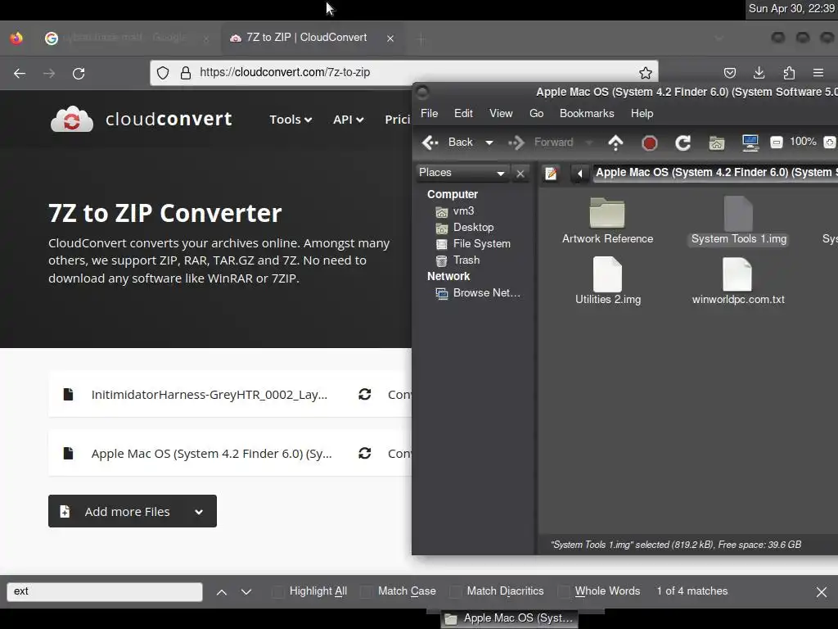This screenshot has height=629, width=838.
Task: Open the Go menu in file manager
Action: click(537, 113)
